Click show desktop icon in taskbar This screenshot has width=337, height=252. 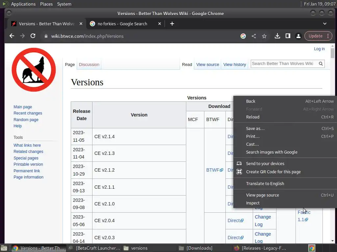pyautogui.click(x=4, y=248)
